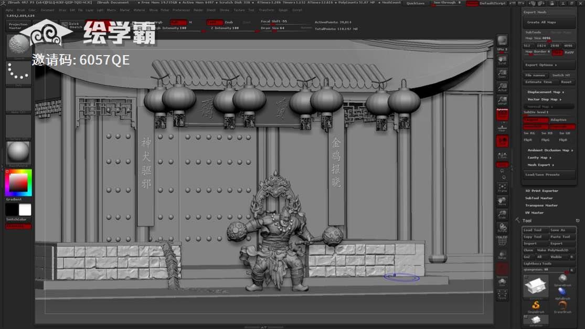The width and height of the screenshot is (585, 329).
Task: Open the Transform menu
Action: 267,10
